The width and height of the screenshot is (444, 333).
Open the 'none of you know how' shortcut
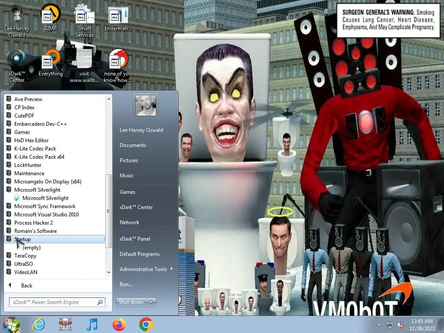tap(118, 66)
